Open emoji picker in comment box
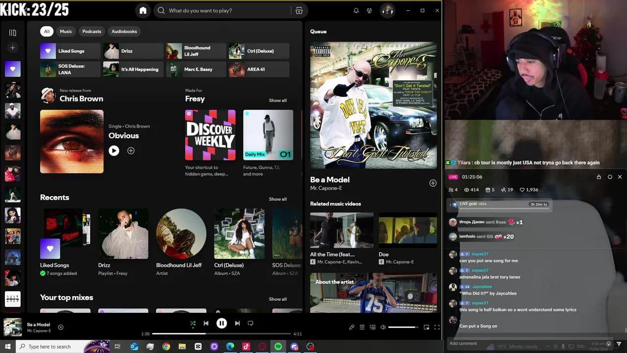This screenshot has width=627, height=353. (x=609, y=344)
